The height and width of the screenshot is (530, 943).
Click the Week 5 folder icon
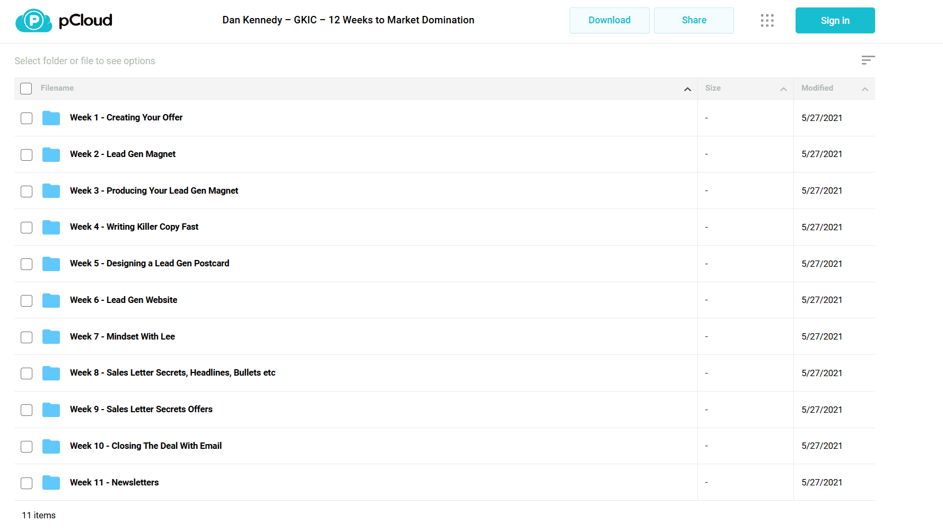pos(51,264)
